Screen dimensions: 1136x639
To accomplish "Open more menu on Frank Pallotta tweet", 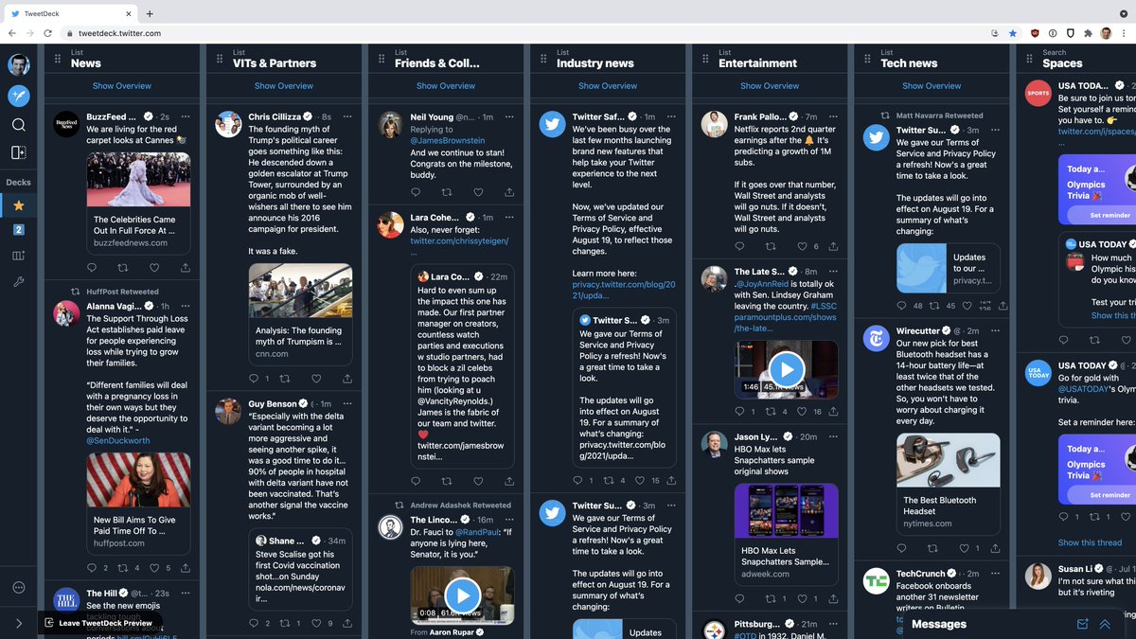I will click(x=833, y=116).
